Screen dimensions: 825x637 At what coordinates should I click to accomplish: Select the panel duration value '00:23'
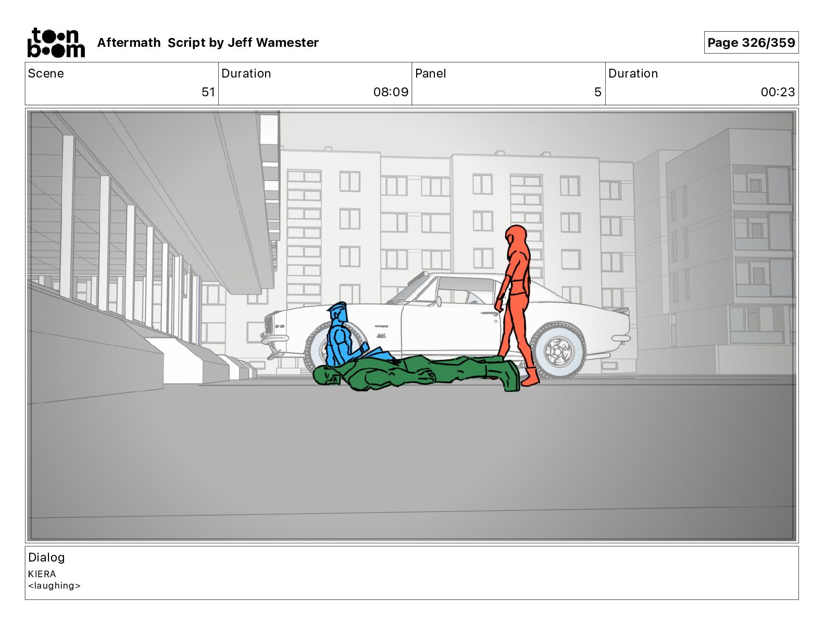point(778,92)
